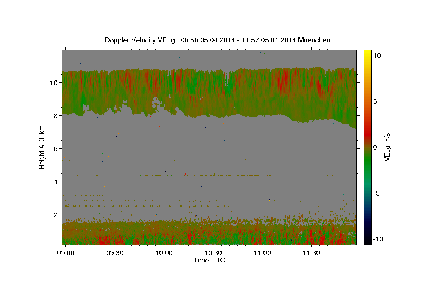441x294 pixels.
Task: Click the 'Muenchen' location in title
Action: 314,40
